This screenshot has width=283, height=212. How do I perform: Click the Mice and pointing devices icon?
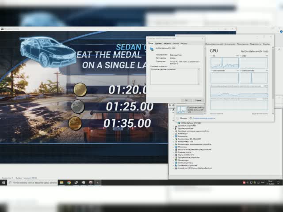176,149
